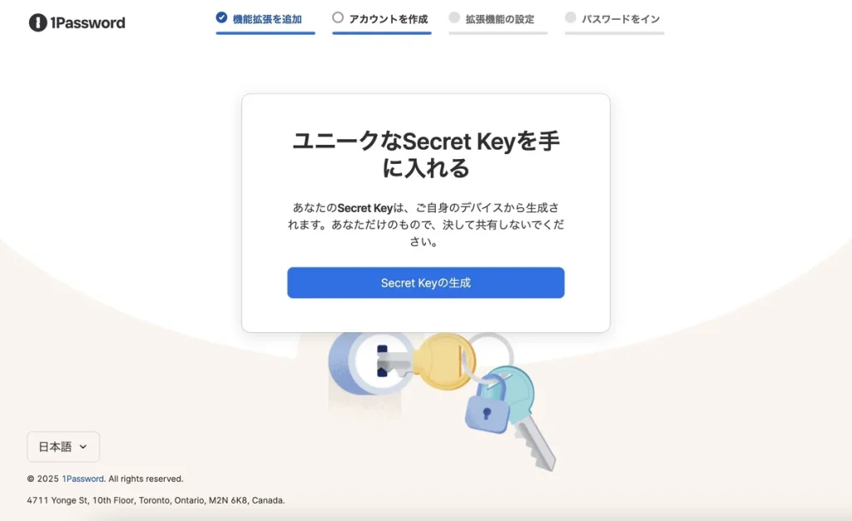Select the 拡張機能の設定 step circle
The height and width of the screenshot is (521, 852).
454,17
